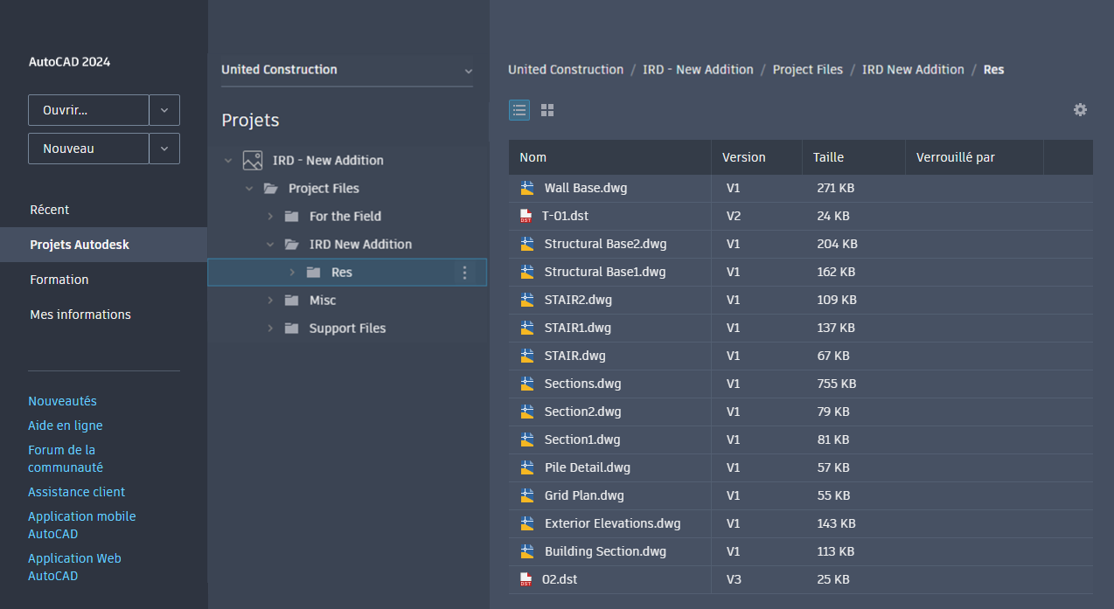The width and height of the screenshot is (1114, 609).
Task: Click the Exterior Elevations.dwg file name
Action: pos(612,523)
